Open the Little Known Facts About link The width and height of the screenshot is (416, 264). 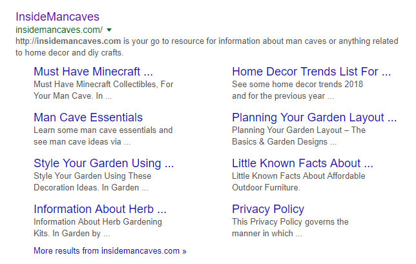coord(302,163)
